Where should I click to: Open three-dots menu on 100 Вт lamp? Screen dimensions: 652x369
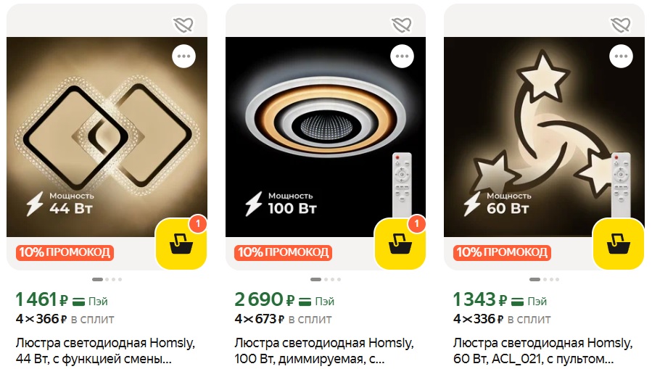[x=402, y=56]
